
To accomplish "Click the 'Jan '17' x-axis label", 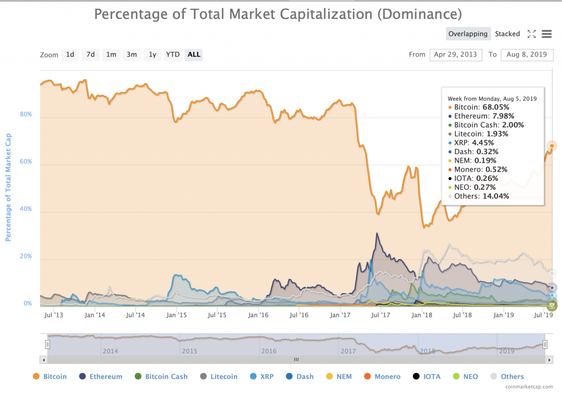I will (x=340, y=315).
